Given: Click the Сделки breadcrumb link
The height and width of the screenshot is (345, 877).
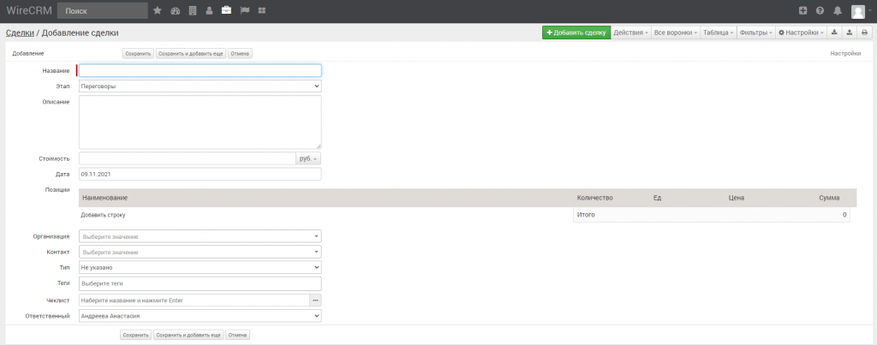Looking at the screenshot, I should pyautogui.click(x=20, y=33).
